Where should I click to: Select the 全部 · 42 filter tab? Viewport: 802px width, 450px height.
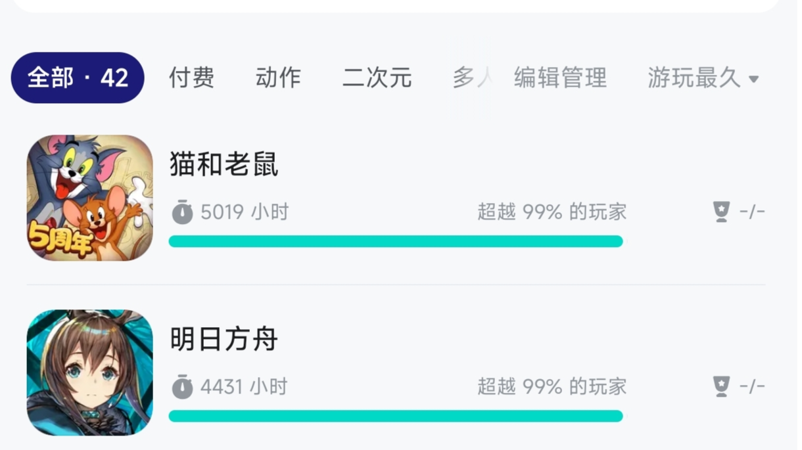(x=78, y=78)
